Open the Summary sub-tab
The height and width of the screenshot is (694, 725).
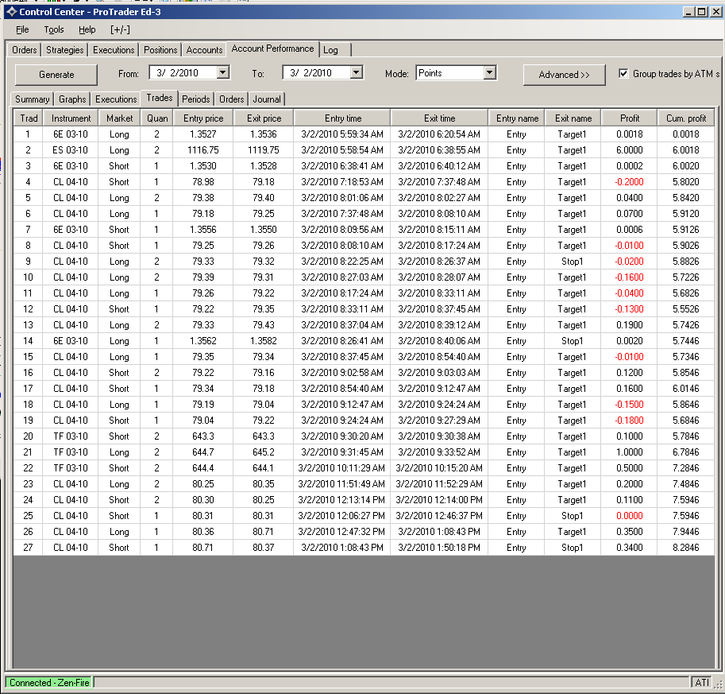[x=32, y=99]
